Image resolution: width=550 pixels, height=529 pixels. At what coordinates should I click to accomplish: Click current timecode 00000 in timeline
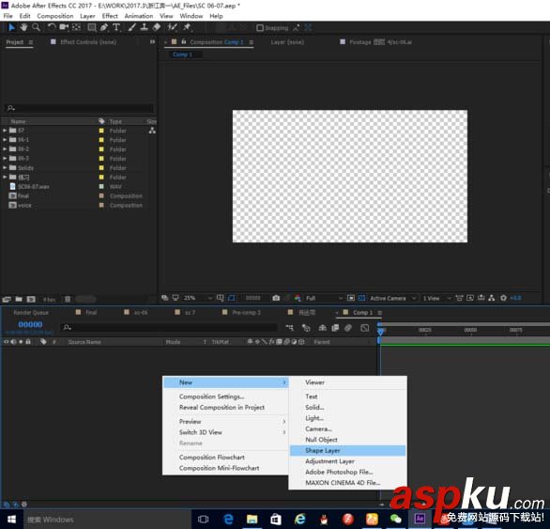click(x=30, y=324)
